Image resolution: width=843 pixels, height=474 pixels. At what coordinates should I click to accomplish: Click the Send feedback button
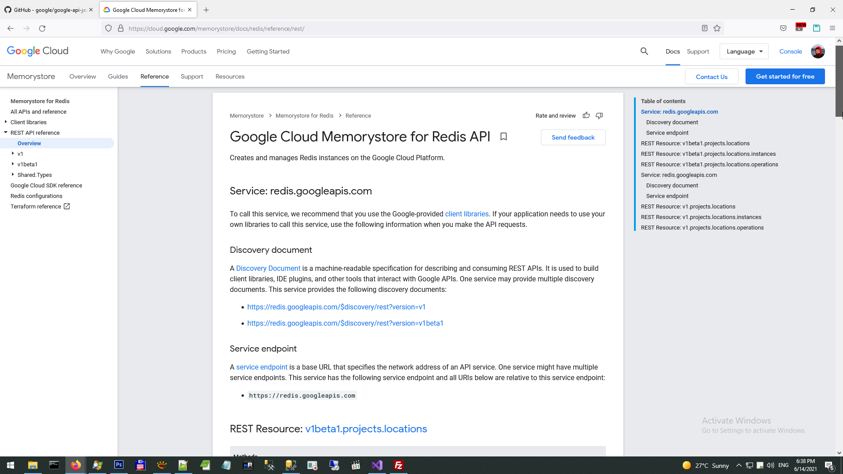[573, 137]
